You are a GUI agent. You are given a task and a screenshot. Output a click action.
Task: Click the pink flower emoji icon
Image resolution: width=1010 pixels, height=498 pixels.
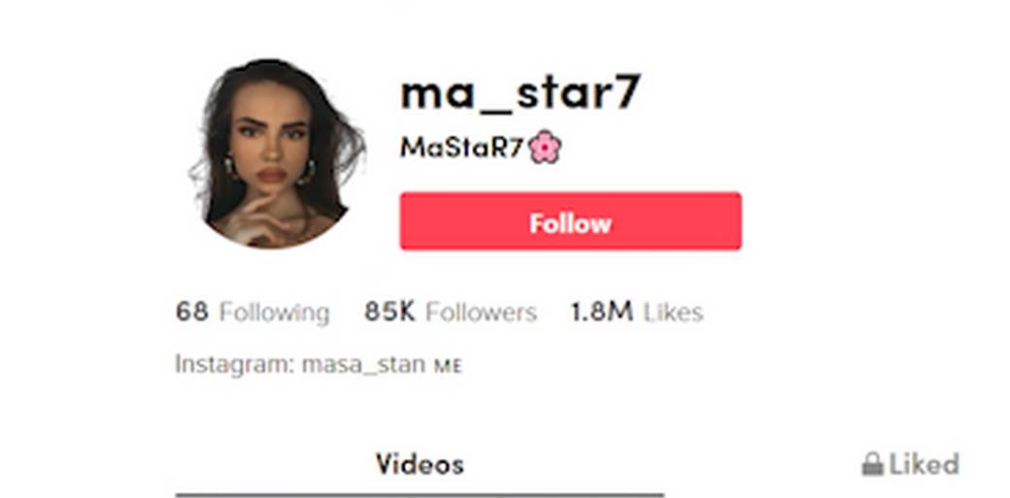coord(545,148)
